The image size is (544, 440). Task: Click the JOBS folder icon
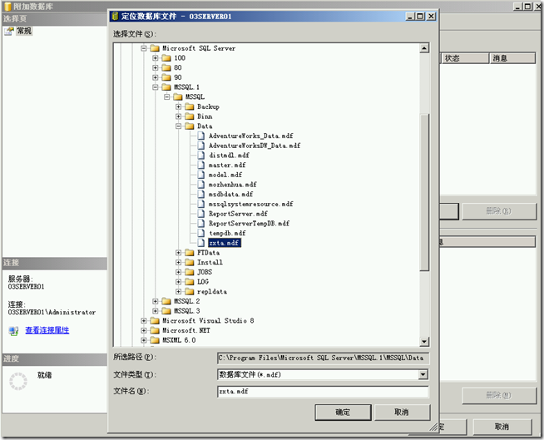coord(190,272)
